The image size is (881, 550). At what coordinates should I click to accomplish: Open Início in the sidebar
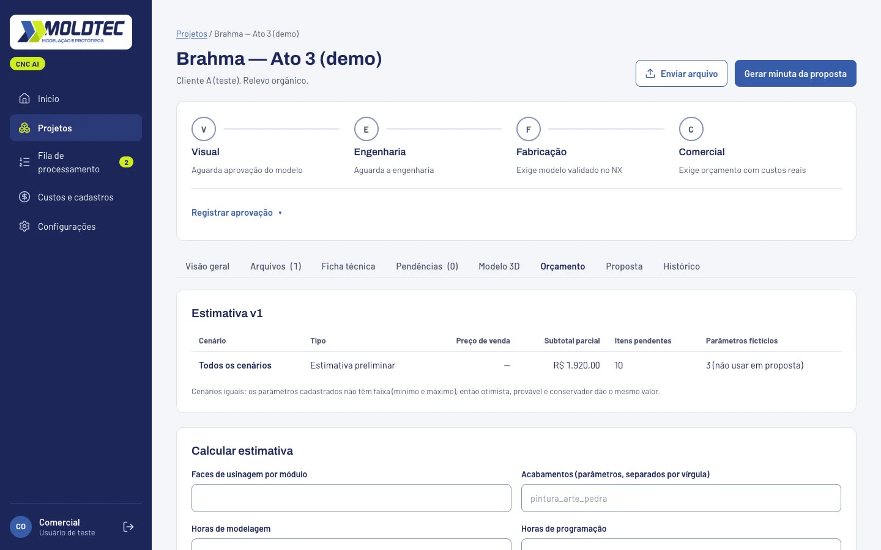coord(76,98)
